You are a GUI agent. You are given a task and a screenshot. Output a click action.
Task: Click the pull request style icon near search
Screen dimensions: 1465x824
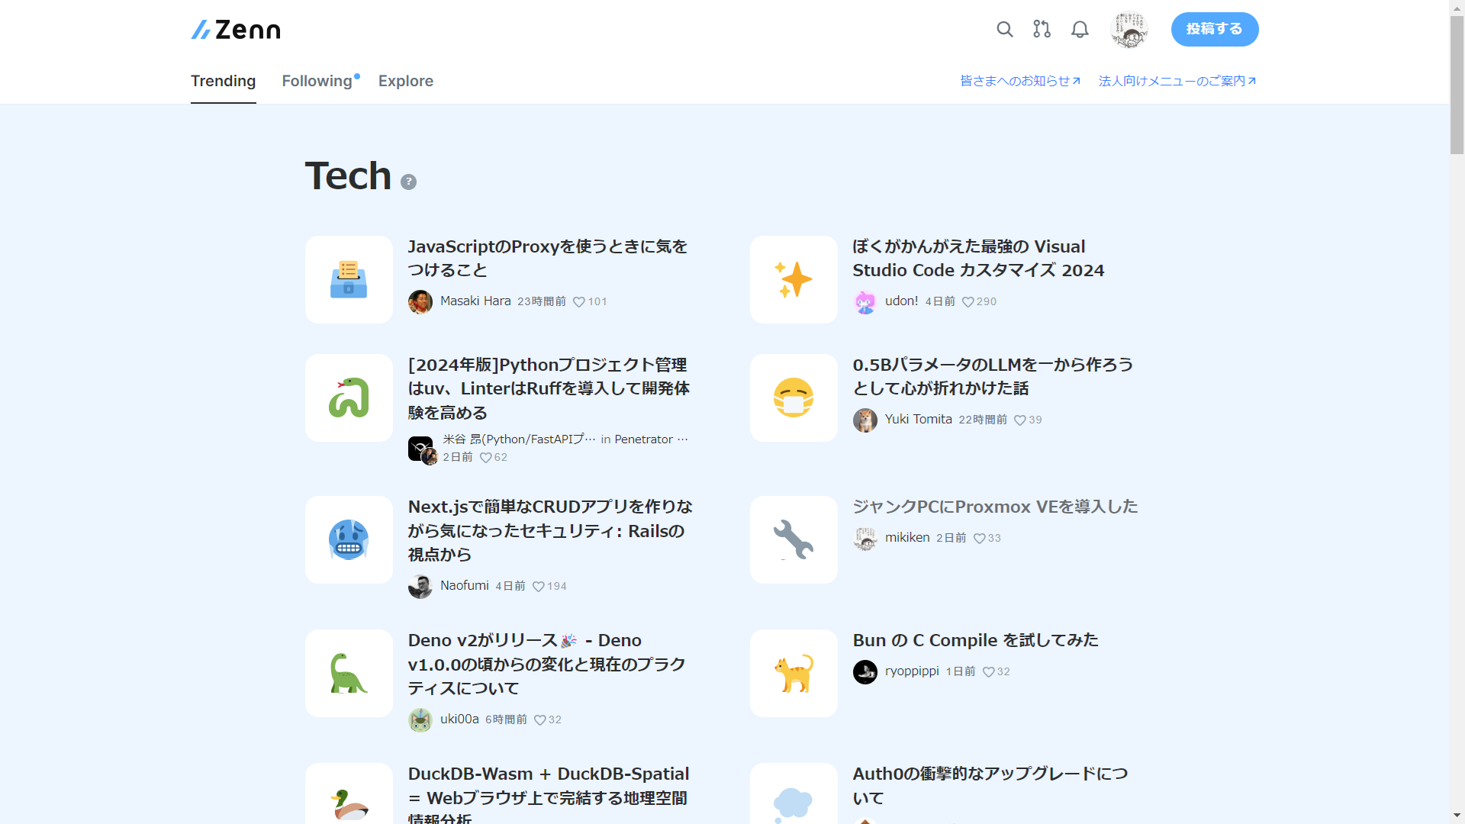(1041, 29)
